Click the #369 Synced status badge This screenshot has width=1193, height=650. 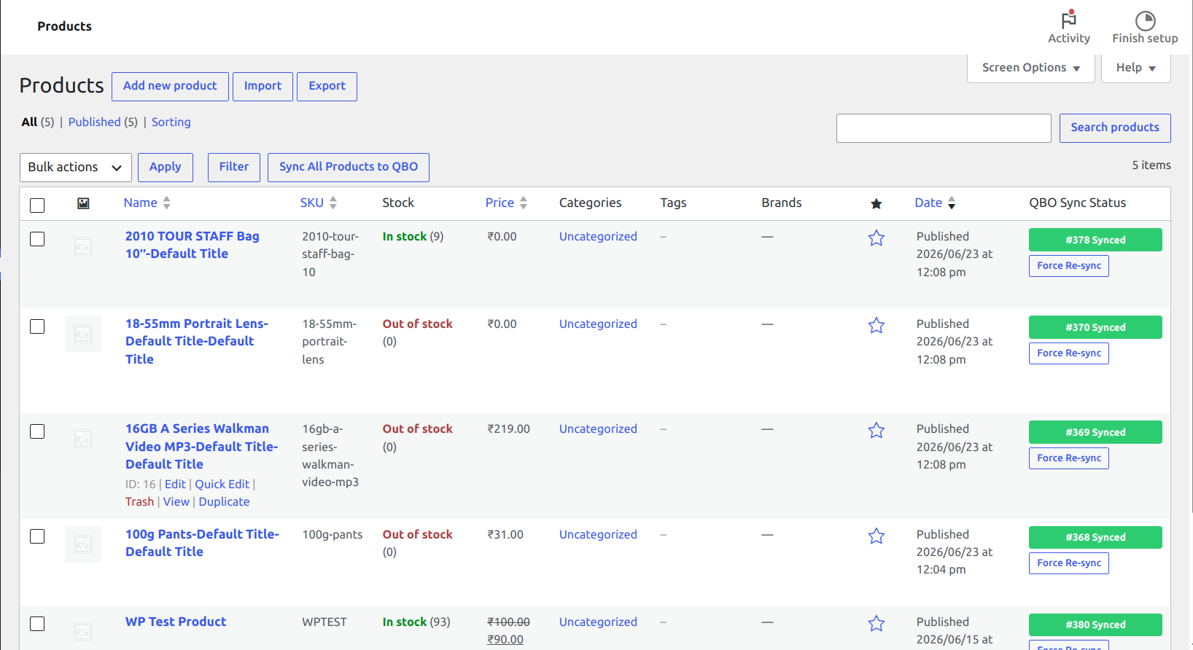(1095, 432)
